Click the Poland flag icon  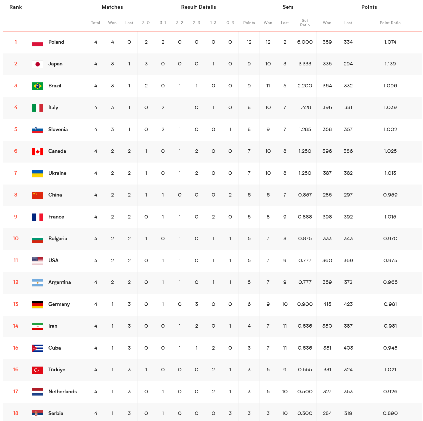click(x=37, y=42)
